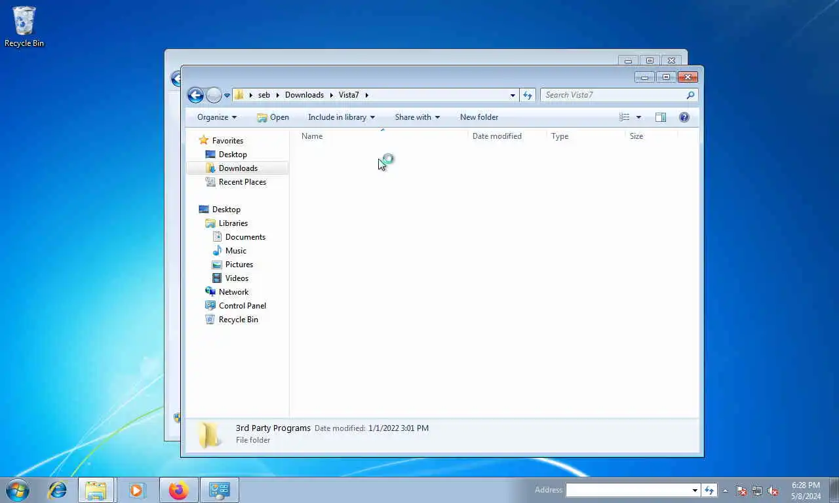
Task: Click the taskbar Address input field
Action: tap(628, 490)
